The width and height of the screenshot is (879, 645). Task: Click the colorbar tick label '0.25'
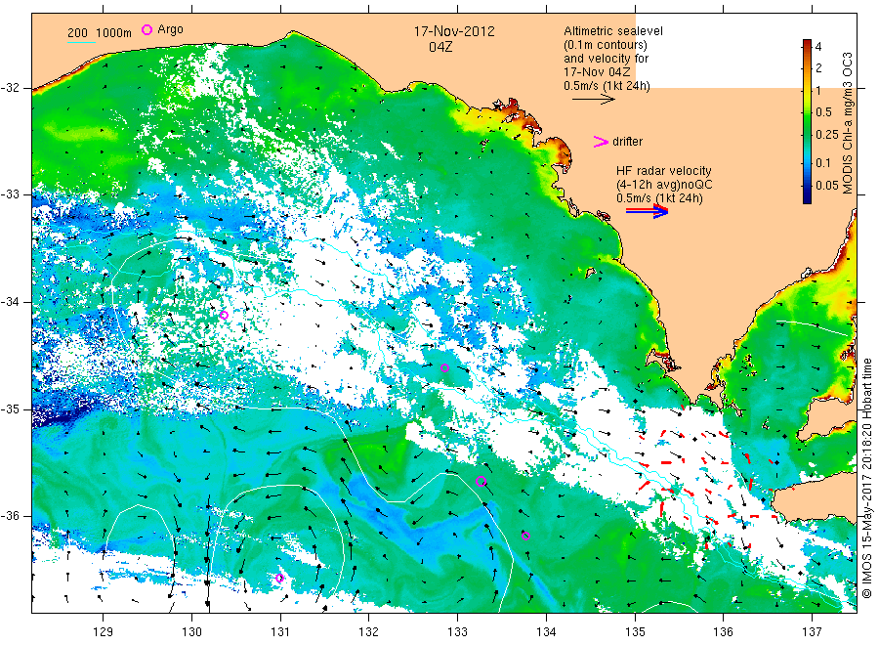click(827, 135)
